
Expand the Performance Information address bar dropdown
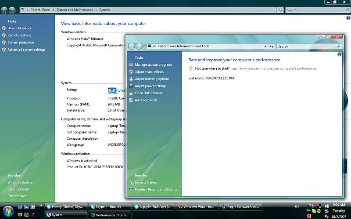265,46
